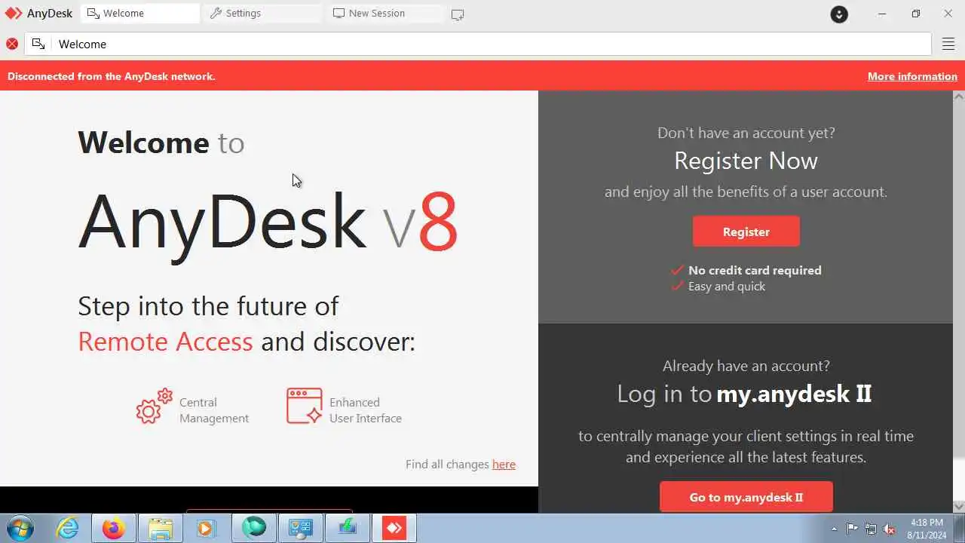
Task: Open Windows Media Player from taskbar
Action: point(205,528)
